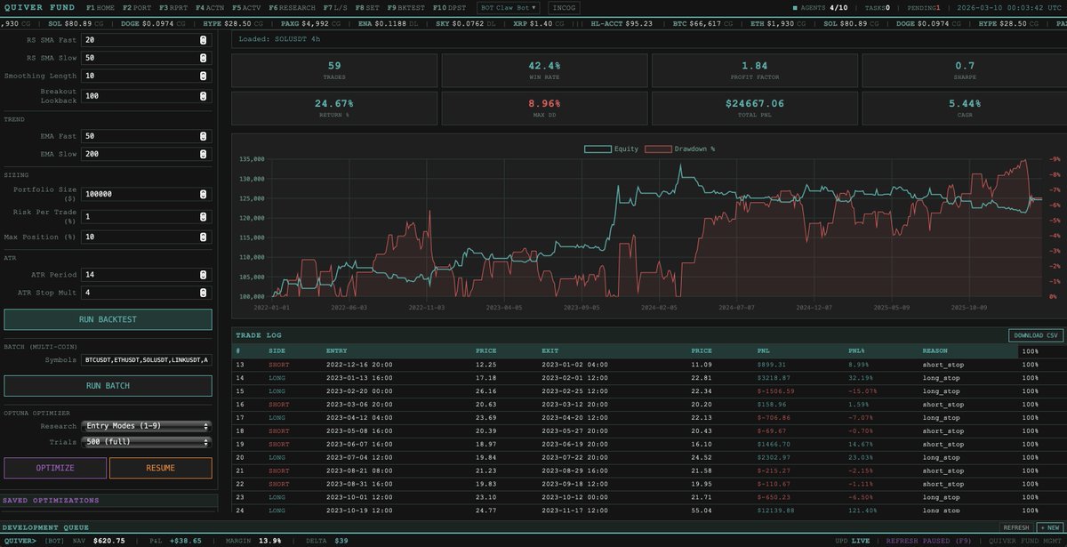Click the 1.84 PROFIT FACTOR card

click(x=754, y=70)
